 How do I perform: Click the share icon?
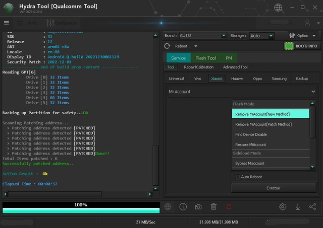pos(313,207)
